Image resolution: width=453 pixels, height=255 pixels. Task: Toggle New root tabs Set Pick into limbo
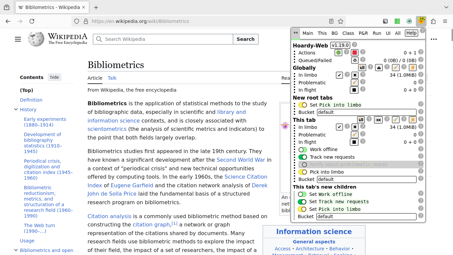(x=303, y=105)
